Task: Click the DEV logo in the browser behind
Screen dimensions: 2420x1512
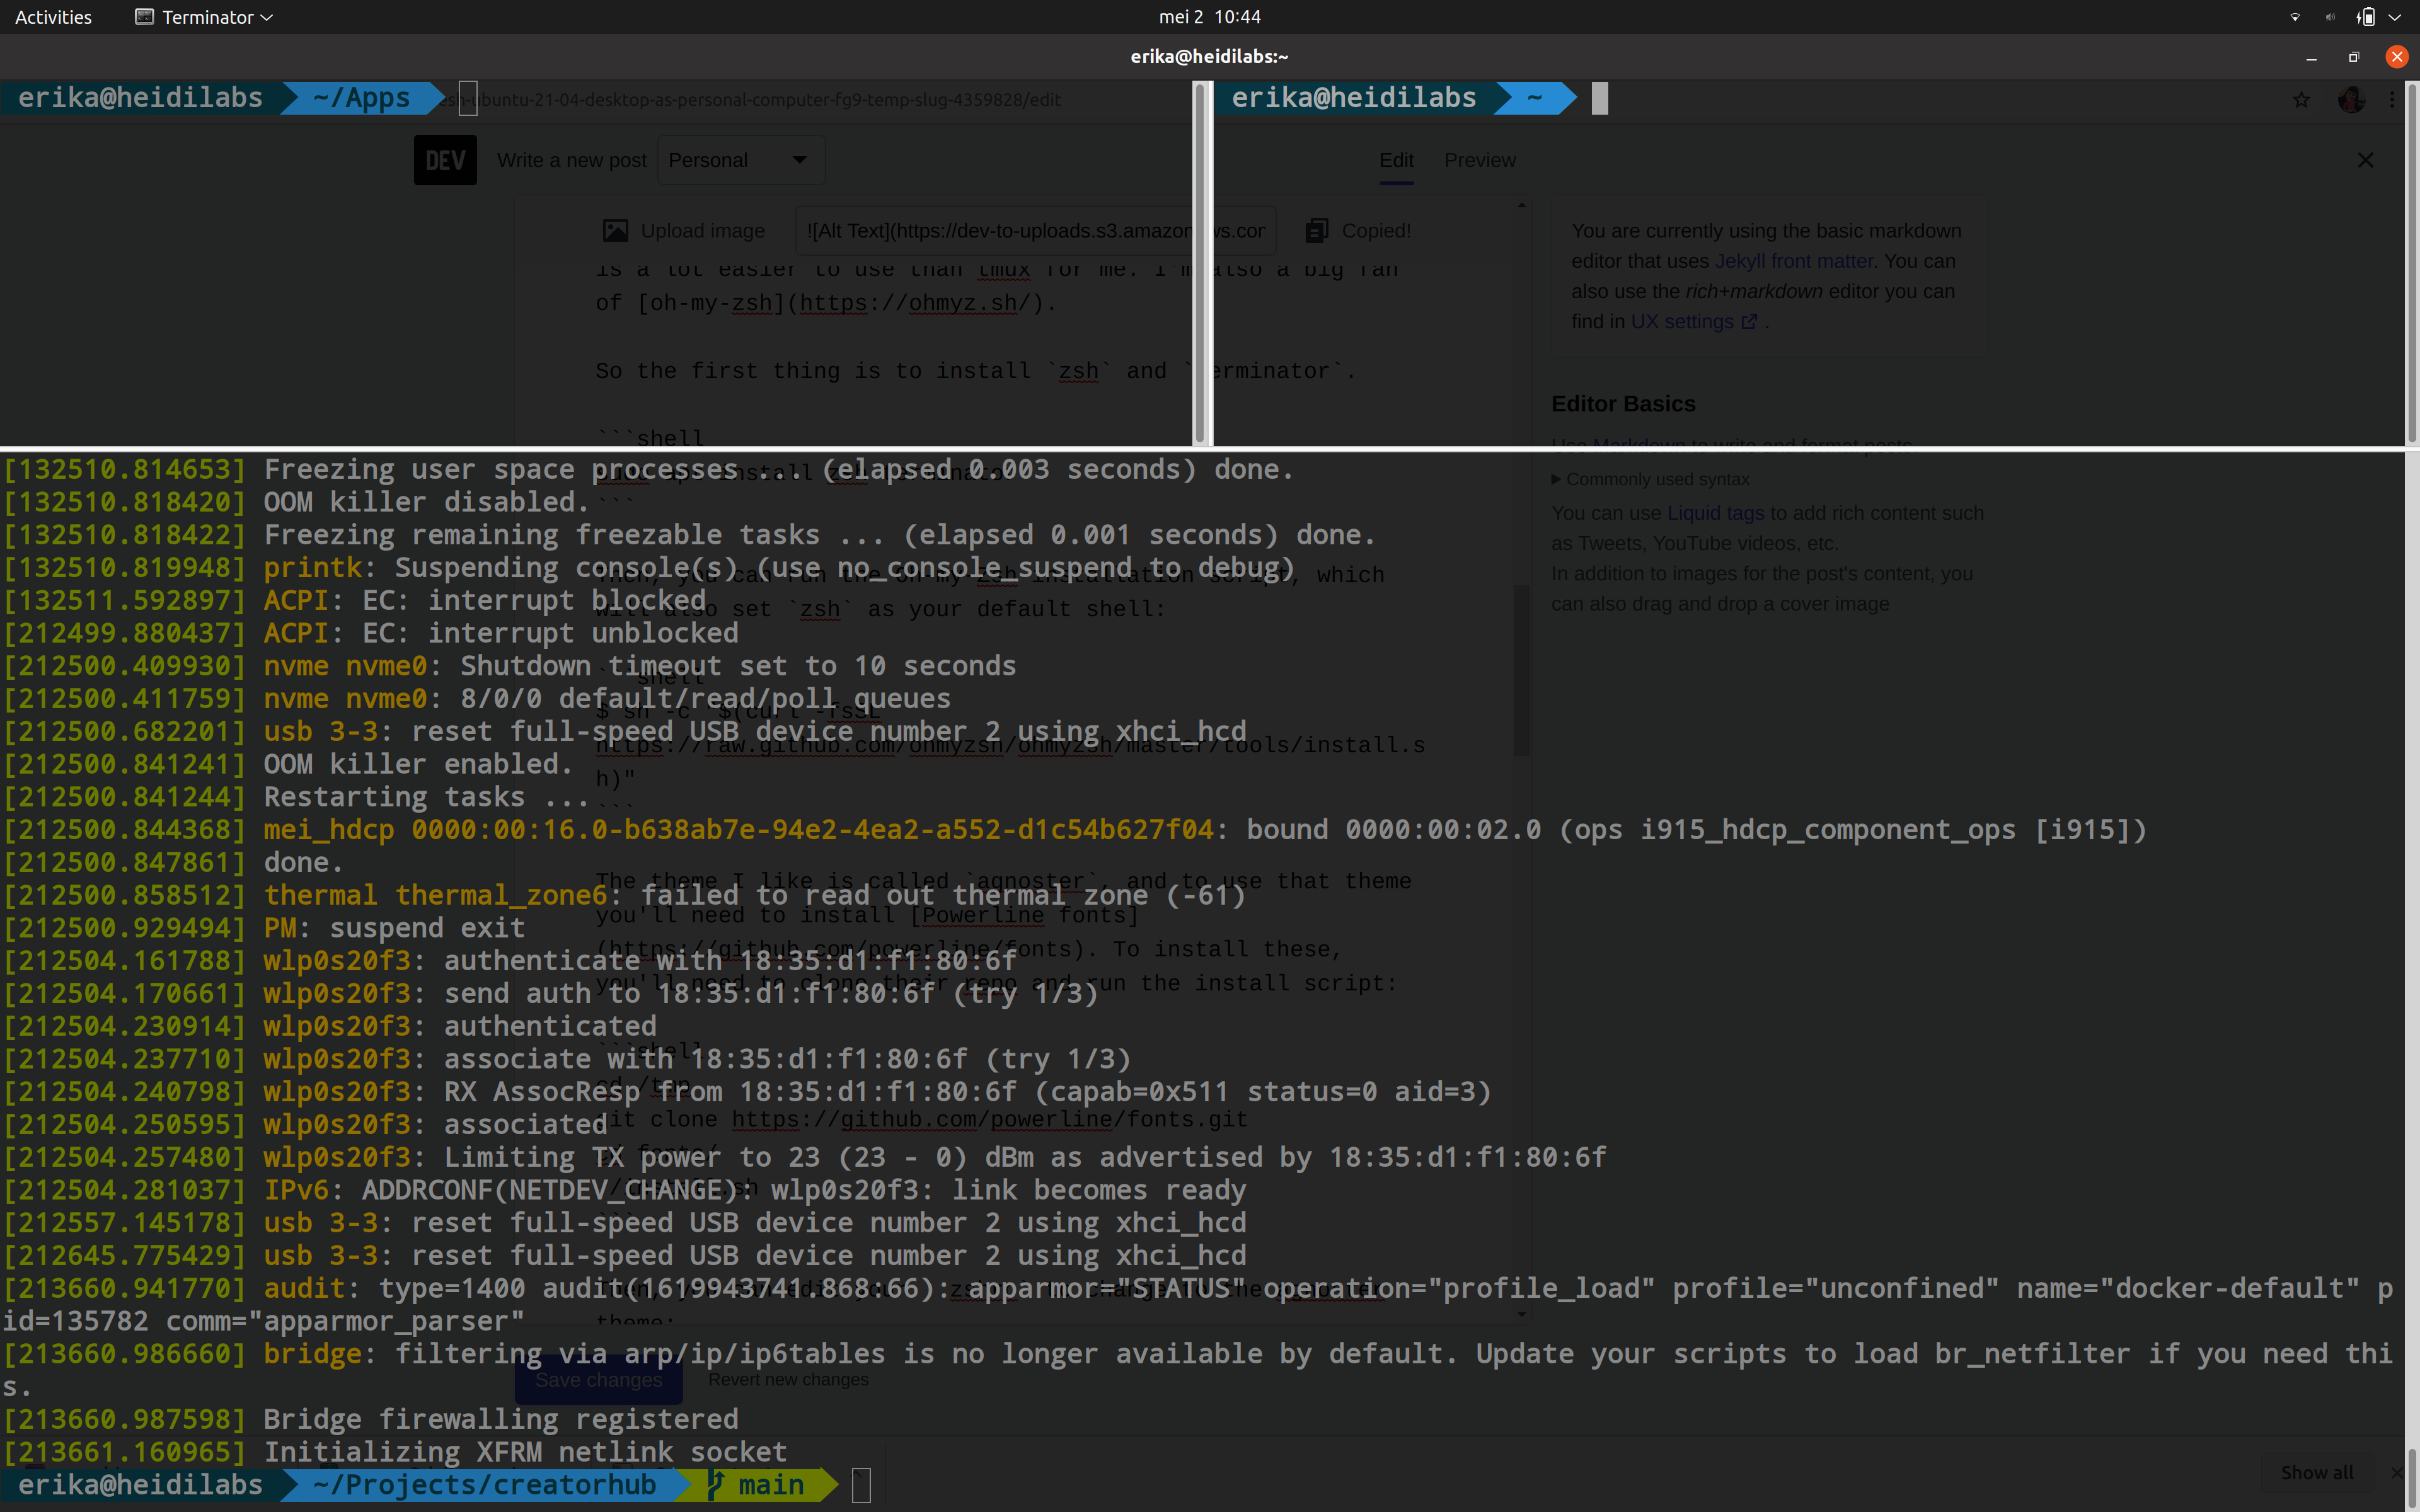Action: click(445, 160)
